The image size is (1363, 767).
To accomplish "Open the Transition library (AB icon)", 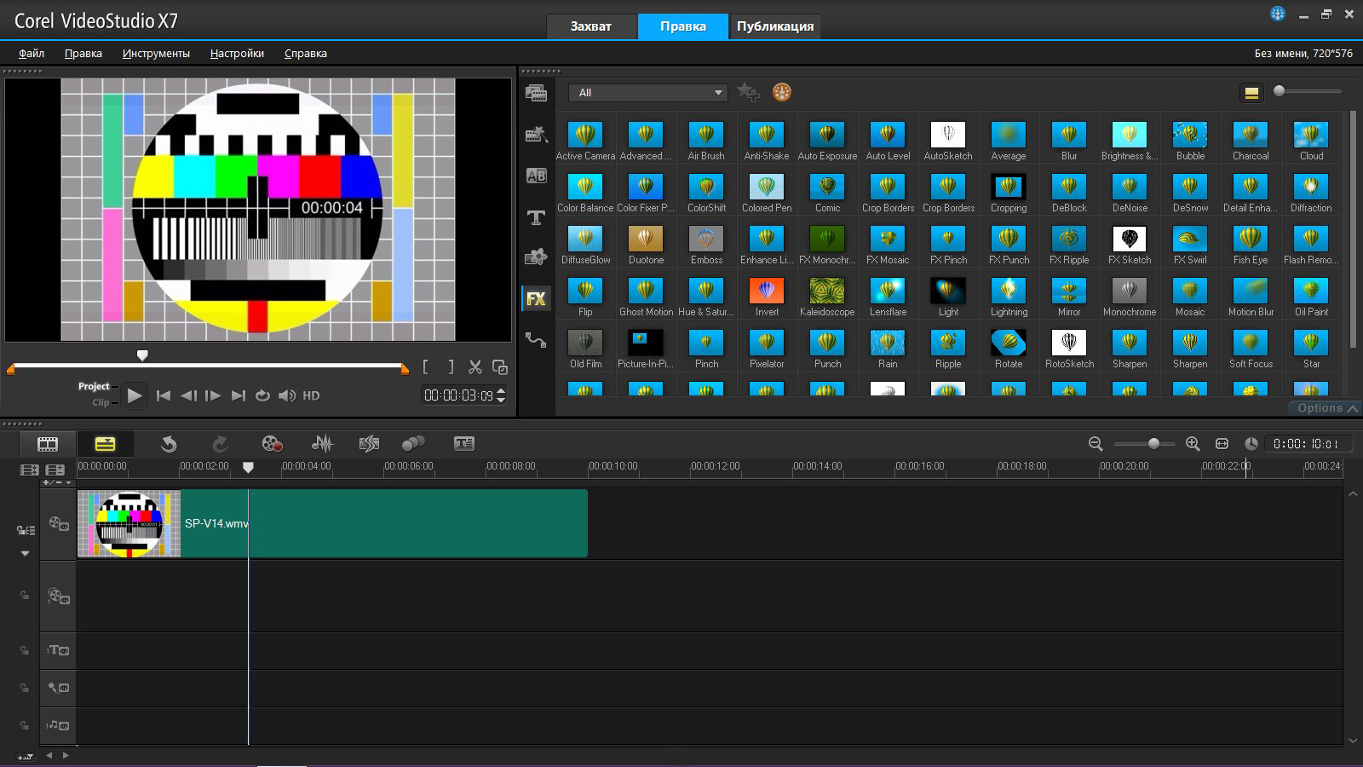I will click(536, 176).
